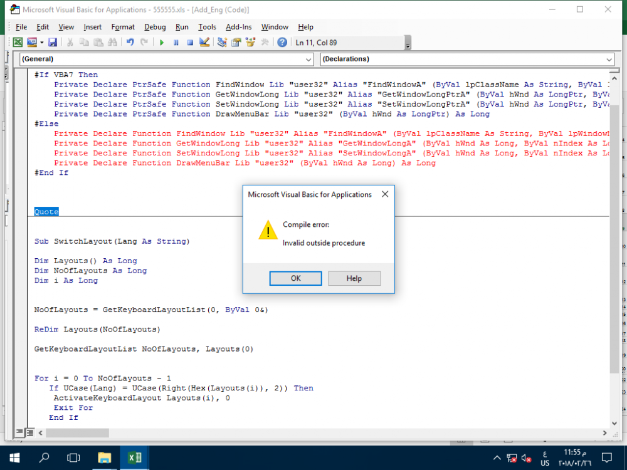Click the blue Help question mark icon
The width and height of the screenshot is (627, 470).
(282, 43)
